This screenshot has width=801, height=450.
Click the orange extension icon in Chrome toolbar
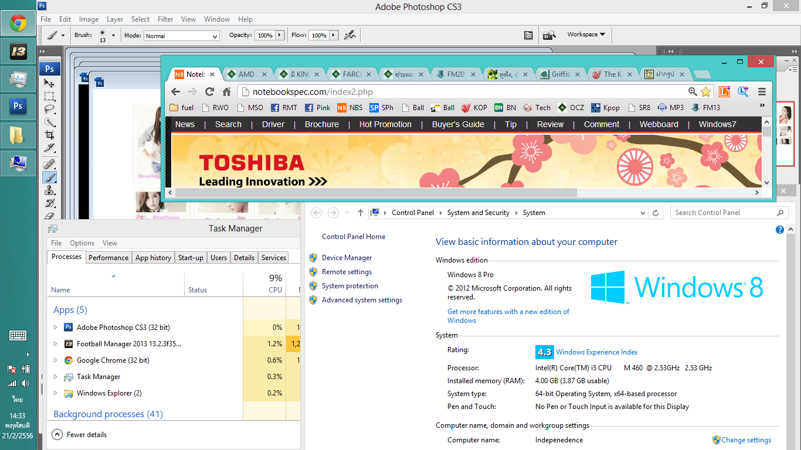click(725, 91)
